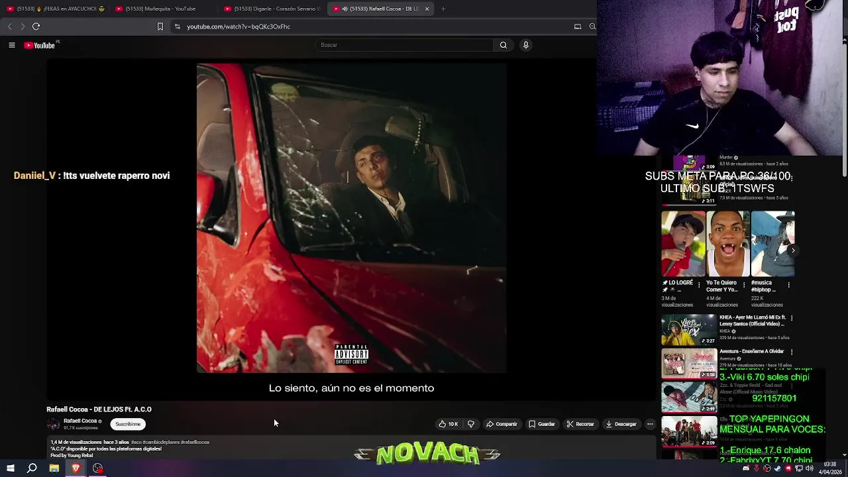Open the #rafaellcocoa hashtag link
848x477 pixels.
[195, 442]
